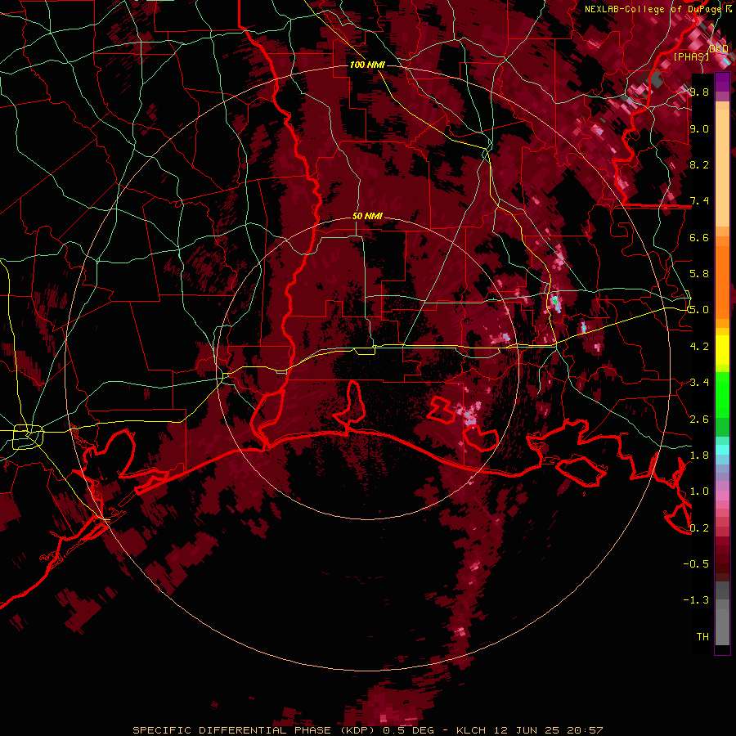The width and height of the screenshot is (736, 736).
Task: Pick the bright green band beside the 3.4 value
Action: 722,394
